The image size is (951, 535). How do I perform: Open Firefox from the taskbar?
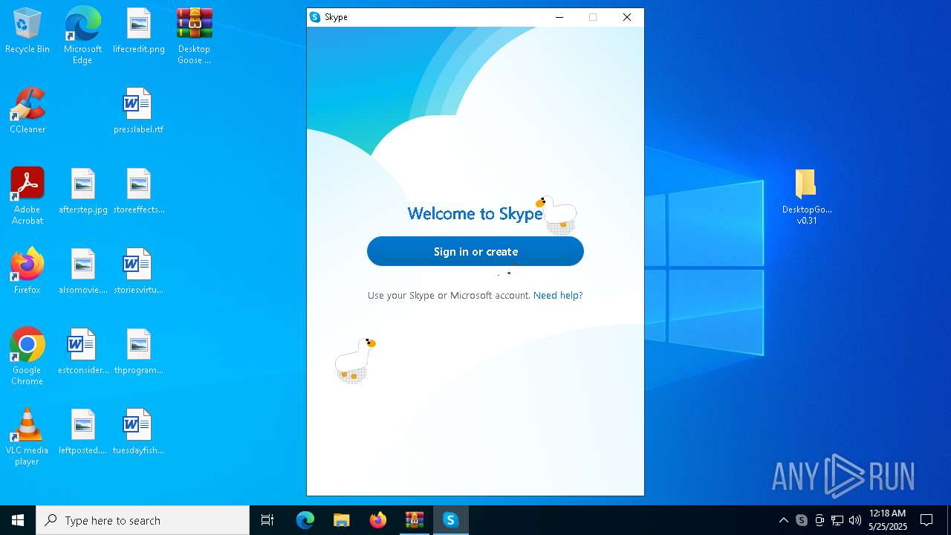[378, 520]
